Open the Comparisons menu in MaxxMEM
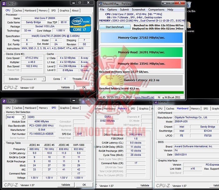 156,9
